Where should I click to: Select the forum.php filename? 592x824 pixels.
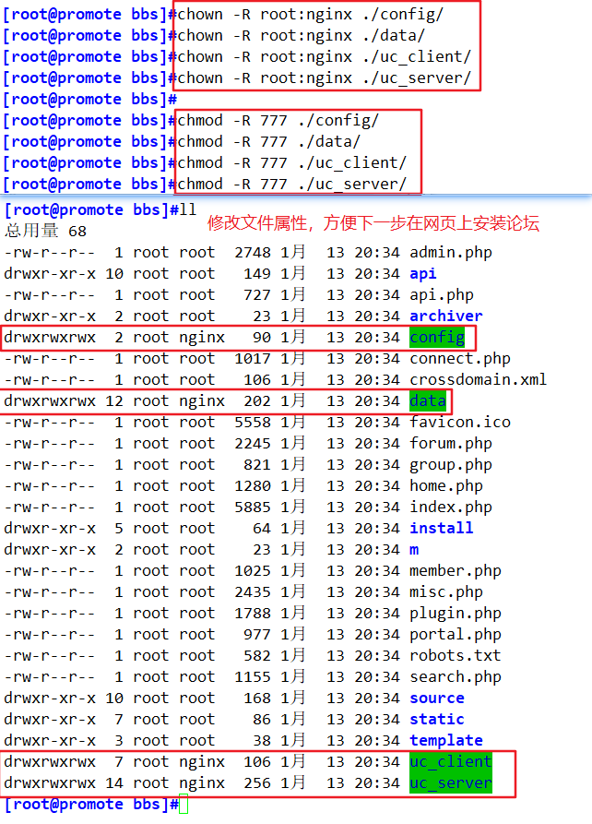tap(451, 444)
